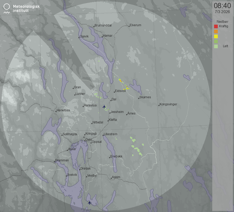Click the airport plane icon south of Vestby
This screenshot has width=234, height=212.
(x=89, y=202)
